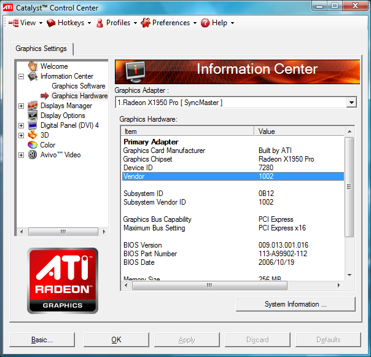371x357 pixels.
Task: Click the 3D cube icon
Action: tap(33, 135)
